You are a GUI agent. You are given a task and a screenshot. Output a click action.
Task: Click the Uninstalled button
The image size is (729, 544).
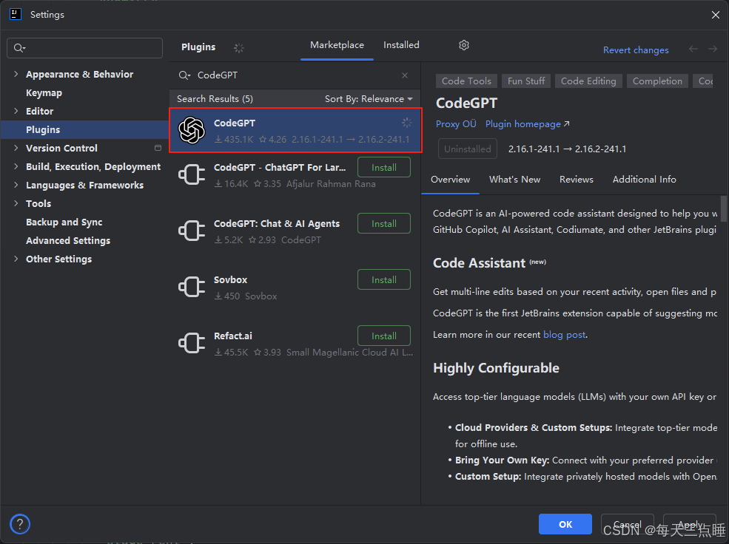pyautogui.click(x=467, y=149)
